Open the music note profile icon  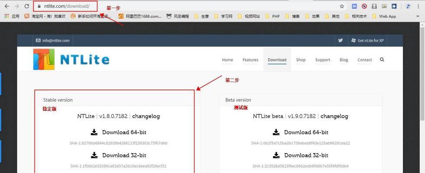point(408,6)
